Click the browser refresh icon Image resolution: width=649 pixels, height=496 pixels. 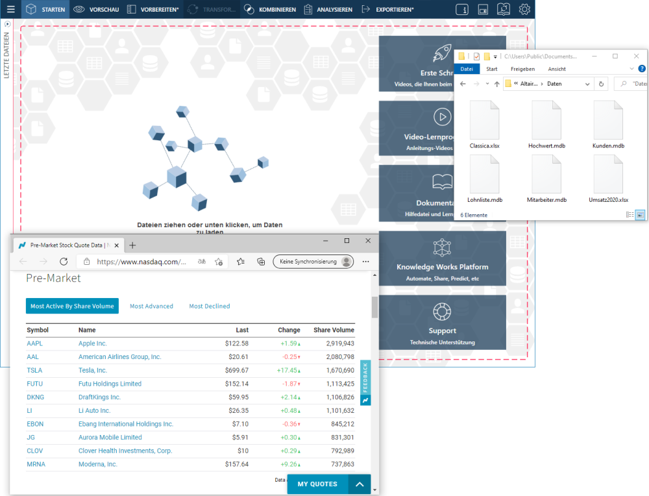point(64,262)
